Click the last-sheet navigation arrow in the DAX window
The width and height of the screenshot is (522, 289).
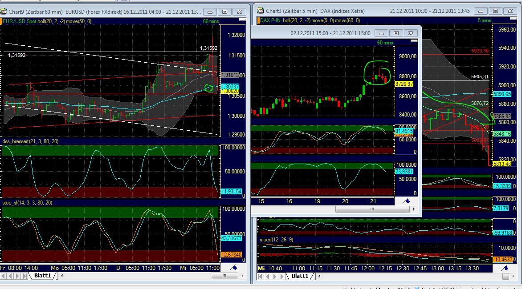click(282, 276)
